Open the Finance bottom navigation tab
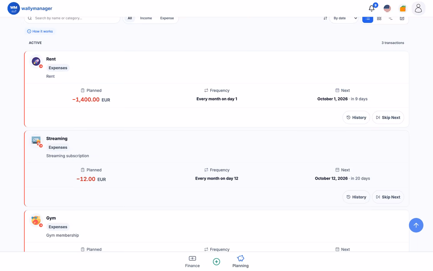 click(193, 262)
